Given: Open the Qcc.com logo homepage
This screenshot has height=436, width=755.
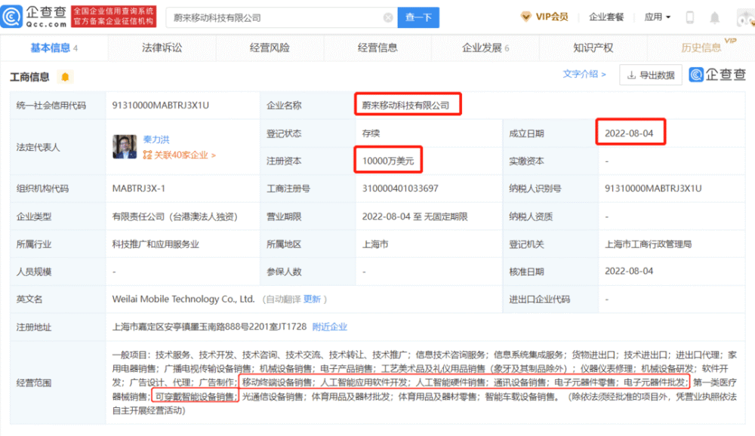Looking at the screenshot, I should (x=34, y=17).
